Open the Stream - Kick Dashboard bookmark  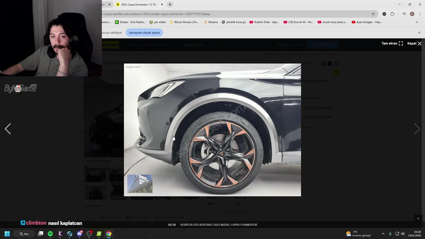[x=130, y=22]
